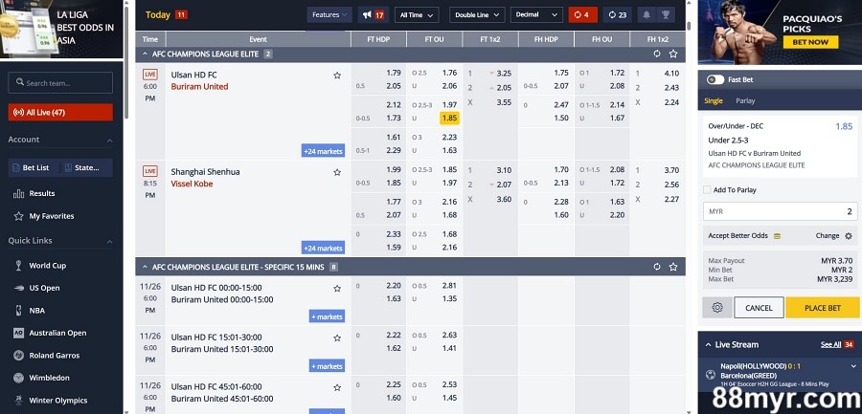Toggle the Fast Bet switch
Screen dimensions: 862x414
[715, 79]
